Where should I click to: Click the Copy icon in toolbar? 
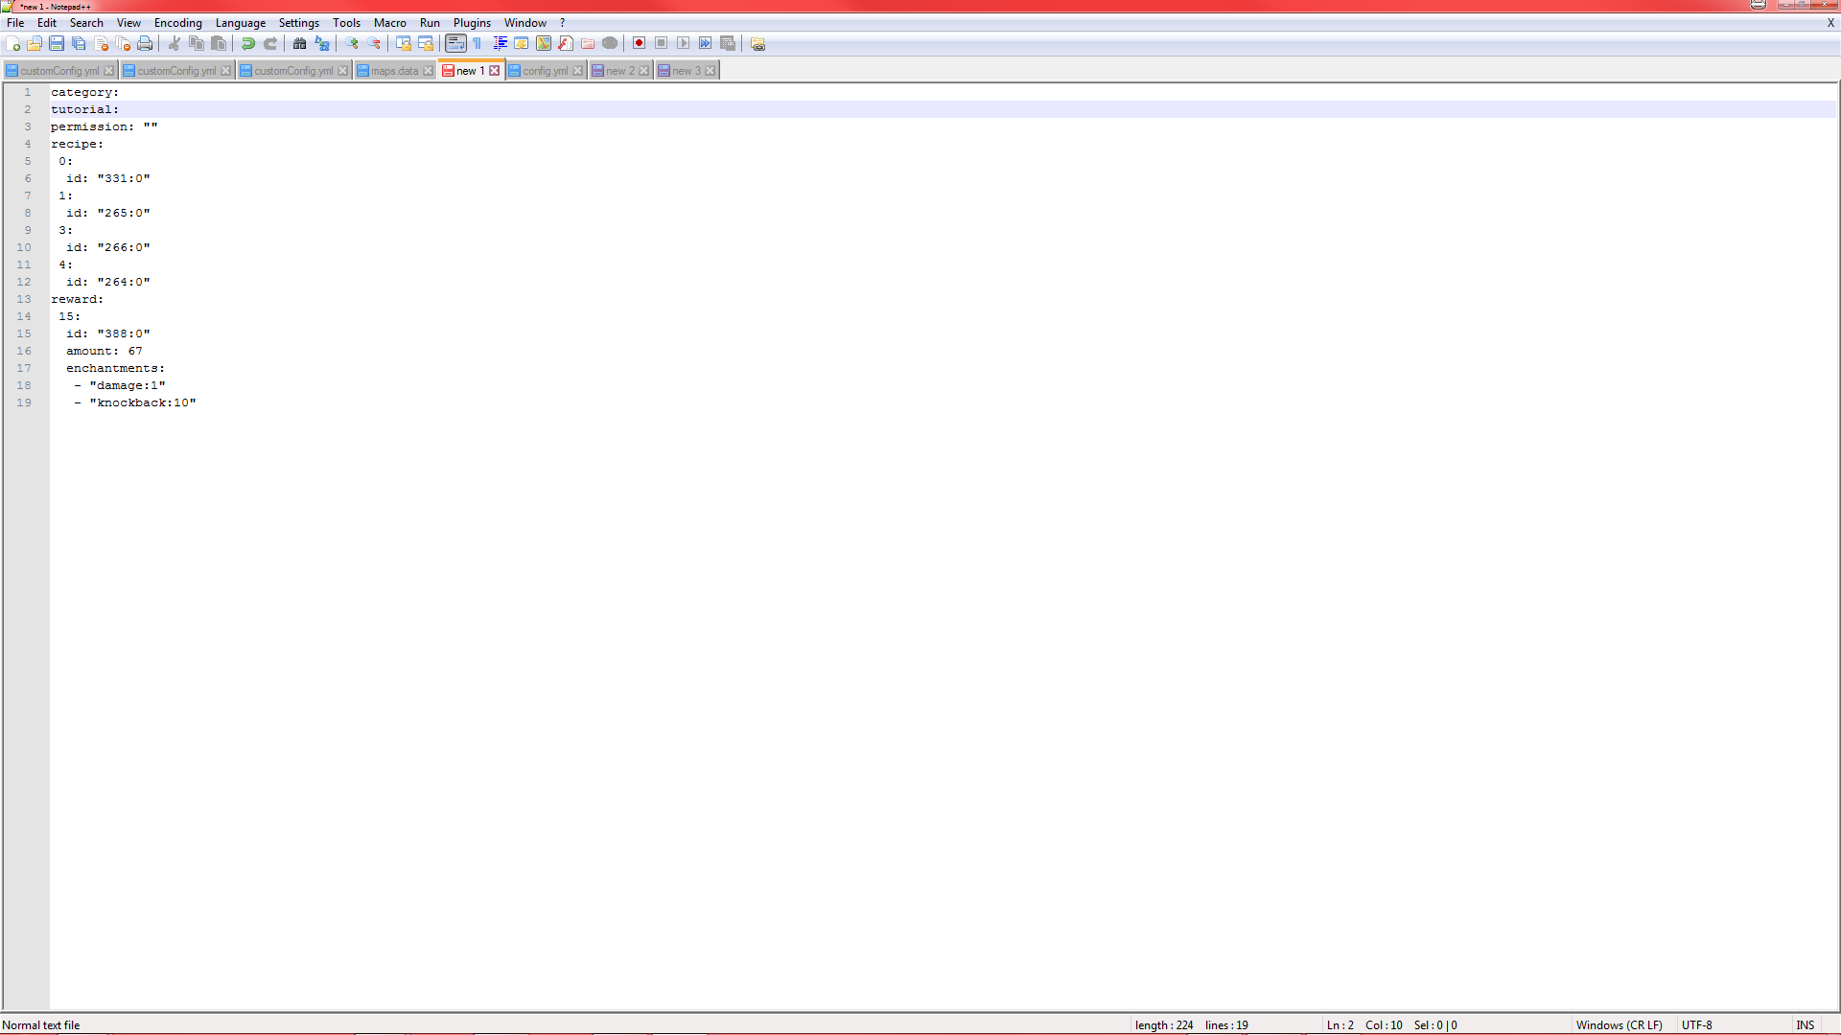tap(197, 43)
